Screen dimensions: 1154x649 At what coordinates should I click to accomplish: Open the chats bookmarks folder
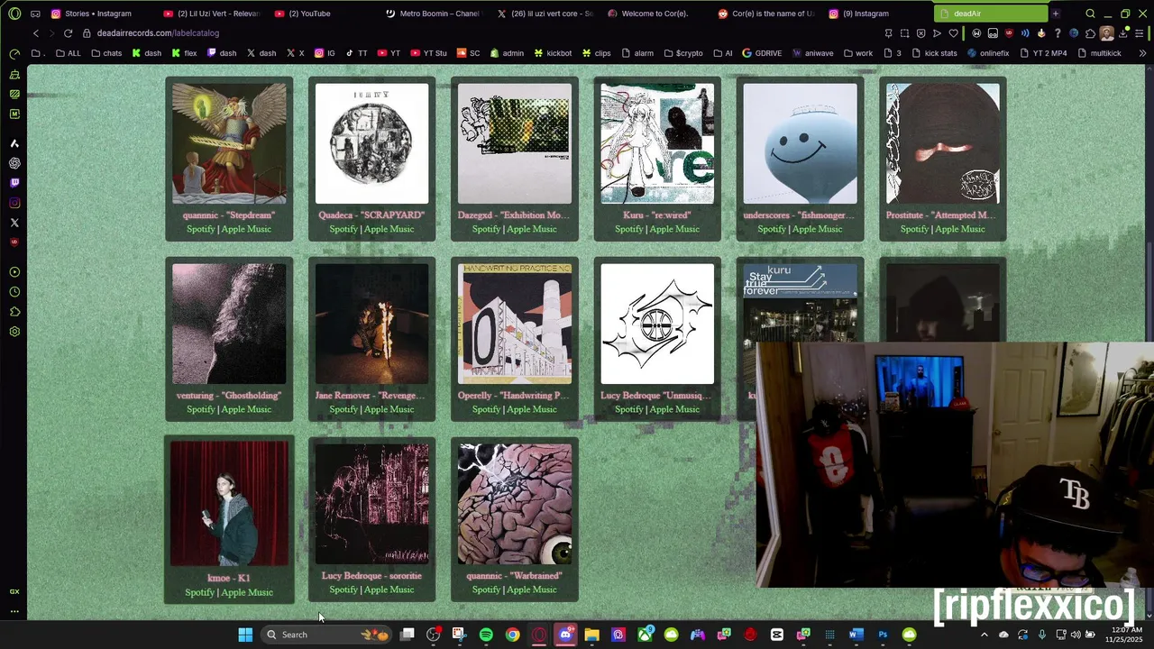(106, 53)
